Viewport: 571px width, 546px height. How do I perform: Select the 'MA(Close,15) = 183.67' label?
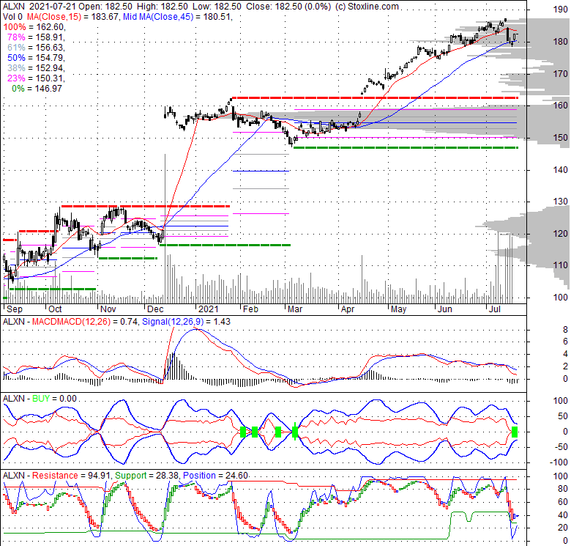pos(72,17)
